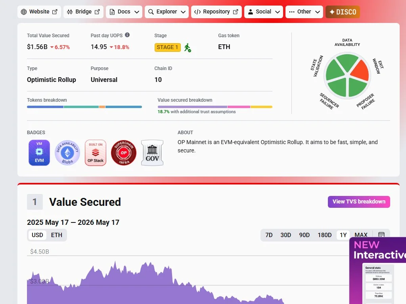
Task: Click the Past day UOPS info icon
Action: (x=127, y=35)
